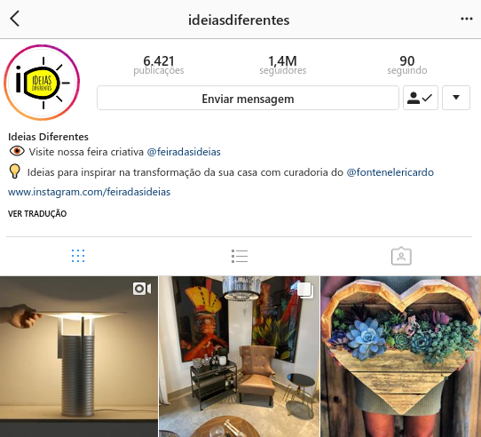Viewport: 481px width, 437px height.
Task: Switch to list view tab
Action: 240,256
